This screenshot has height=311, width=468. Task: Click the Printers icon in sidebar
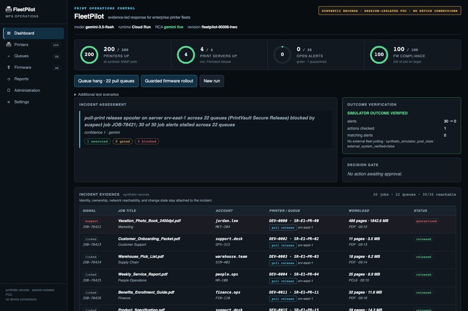pos(9,45)
